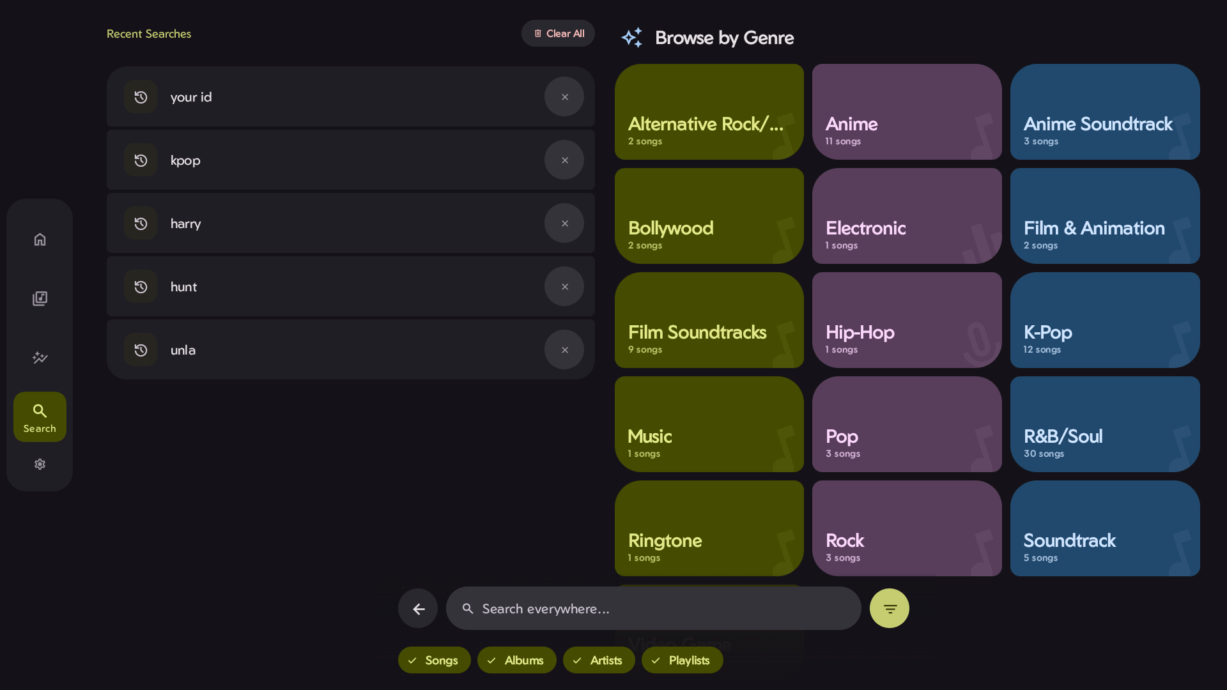Screen dimensions: 1227x690
Task: Select the Search tab in sidebar
Action: (x=40, y=417)
